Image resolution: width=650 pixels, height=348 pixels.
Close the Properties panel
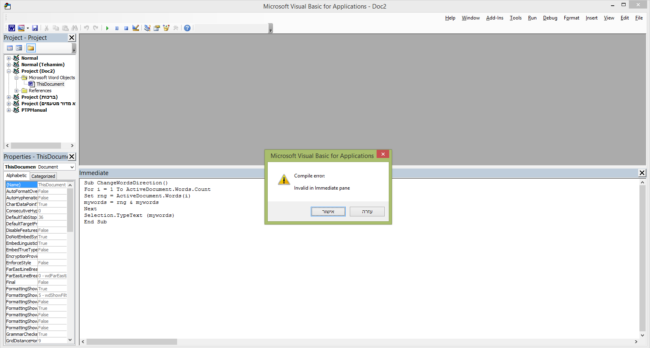pos(72,157)
